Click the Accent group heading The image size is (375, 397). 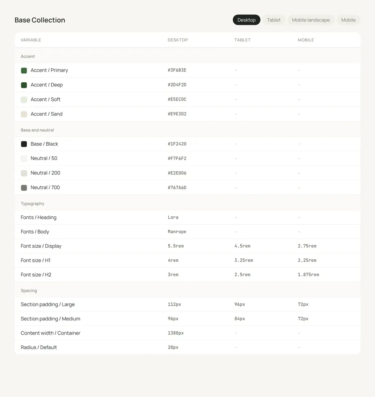[28, 57]
